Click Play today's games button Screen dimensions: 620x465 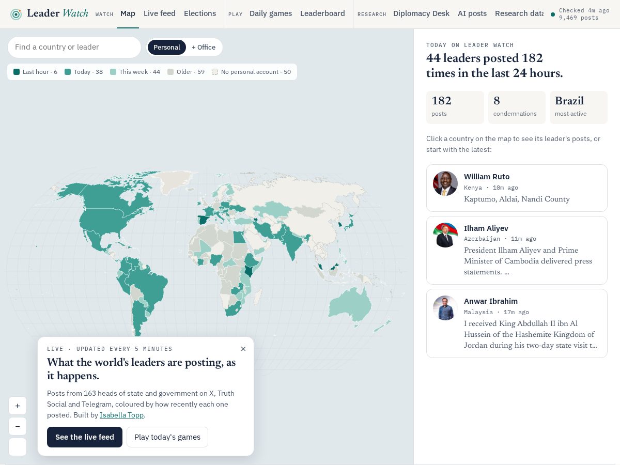pos(167,437)
